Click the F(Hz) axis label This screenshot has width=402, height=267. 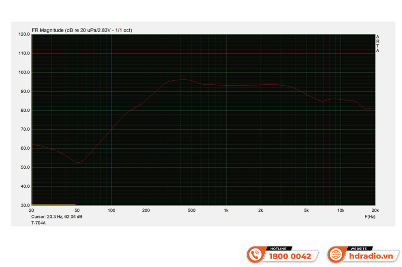point(369,217)
